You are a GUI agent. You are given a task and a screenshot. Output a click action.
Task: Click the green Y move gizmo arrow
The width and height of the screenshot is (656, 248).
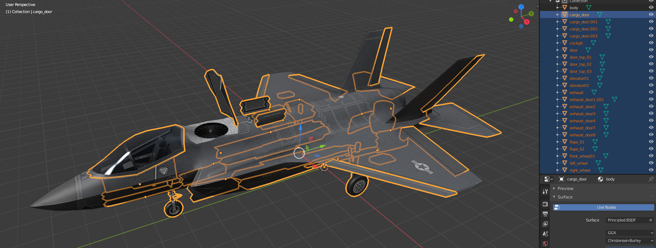point(322,146)
